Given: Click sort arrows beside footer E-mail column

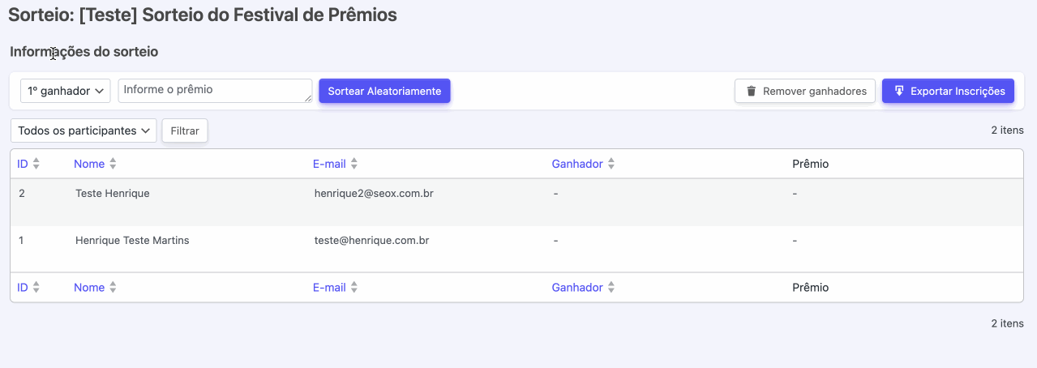Looking at the screenshot, I should [x=354, y=288].
